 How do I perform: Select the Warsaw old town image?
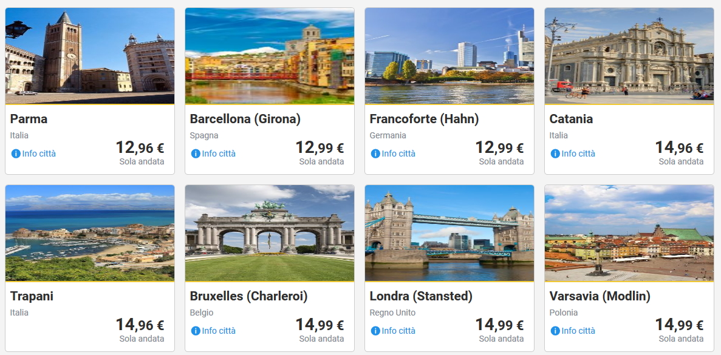tap(629, 233)
